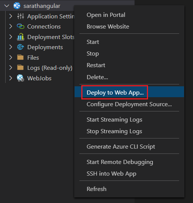Collapse the sarathangular tree node

click(7, 6)
